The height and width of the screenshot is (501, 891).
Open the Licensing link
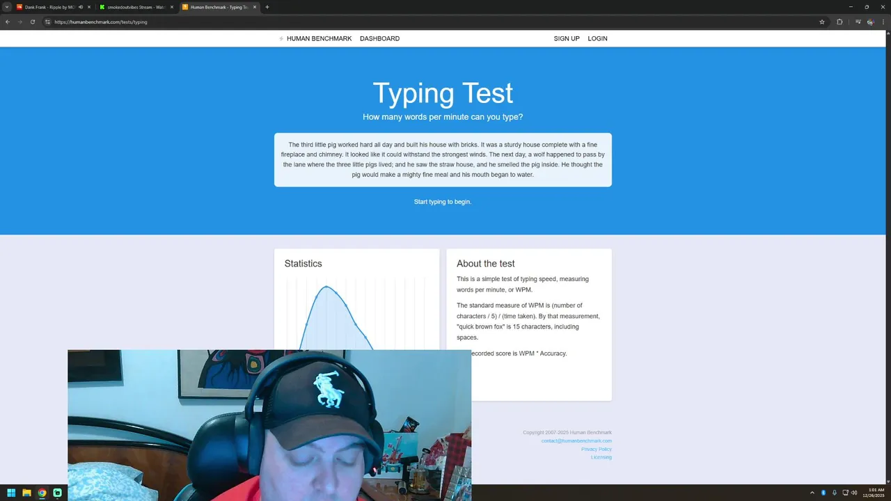[601, 457]
